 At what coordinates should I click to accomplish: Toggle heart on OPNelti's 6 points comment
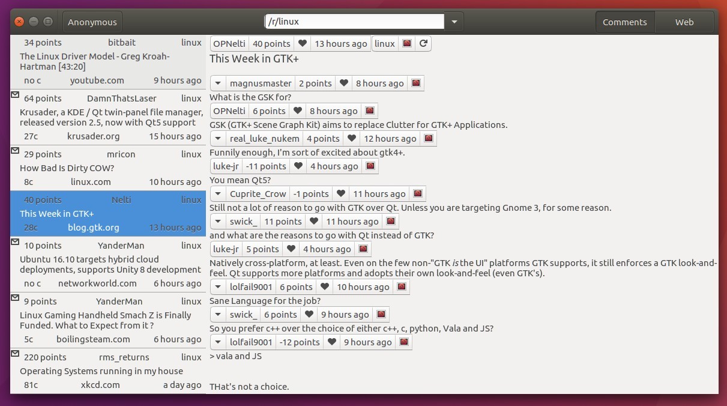(x=298, y=111)
